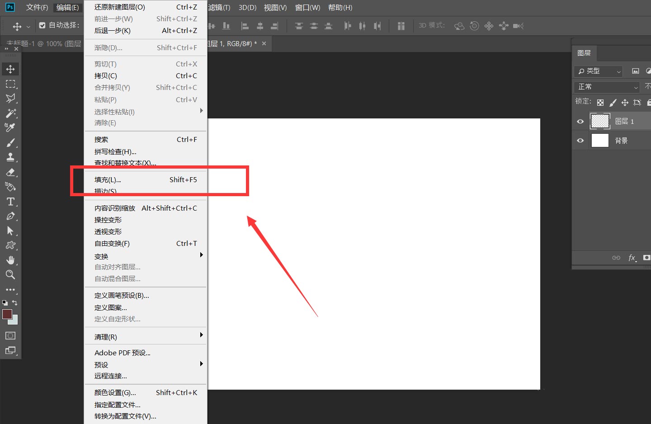Select the Polygonal Lasso tool
The width and height of the screenshot is (651, 424).
[10, 99]
